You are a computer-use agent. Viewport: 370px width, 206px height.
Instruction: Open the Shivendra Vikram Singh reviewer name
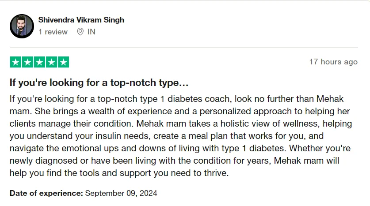[81, 20]
